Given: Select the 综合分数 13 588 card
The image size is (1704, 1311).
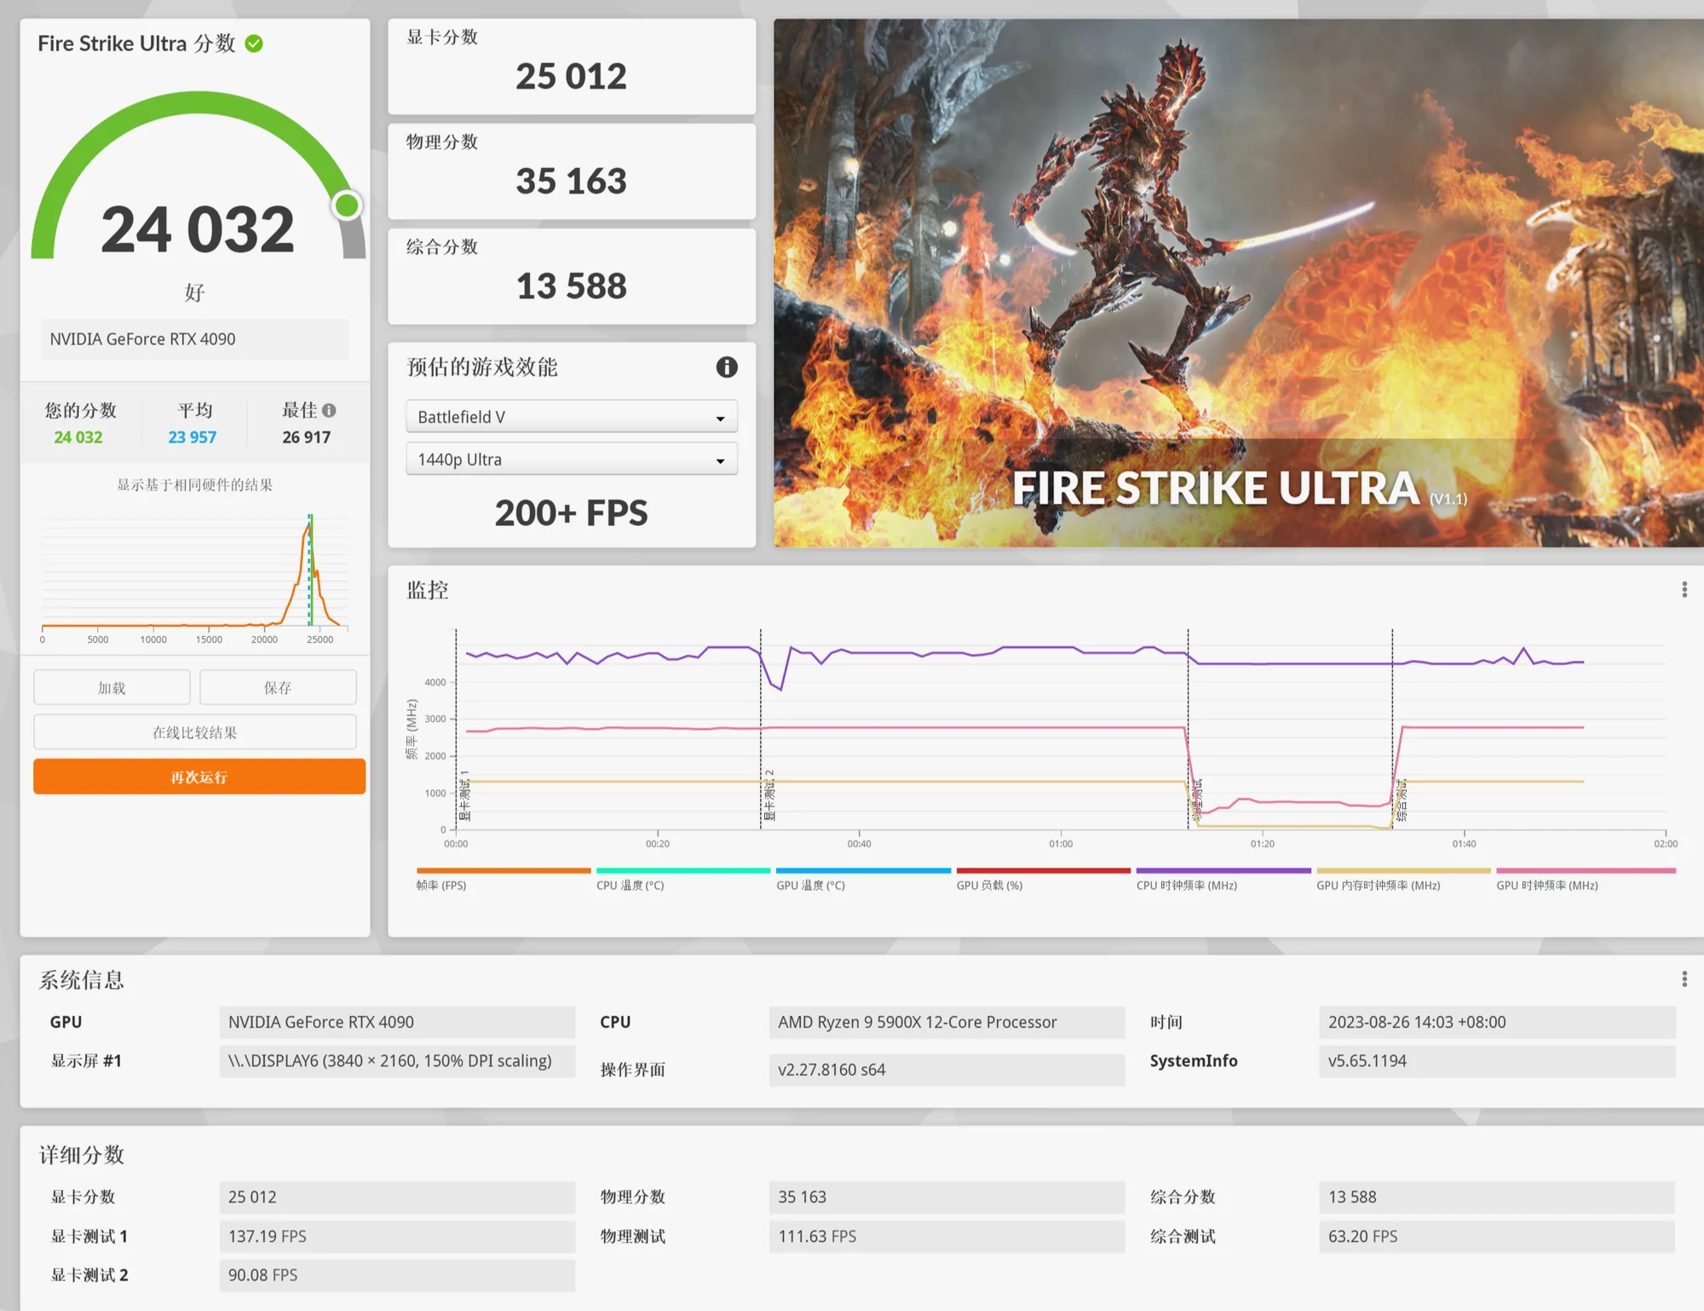Looking at the screenshot, I should 572,276.
